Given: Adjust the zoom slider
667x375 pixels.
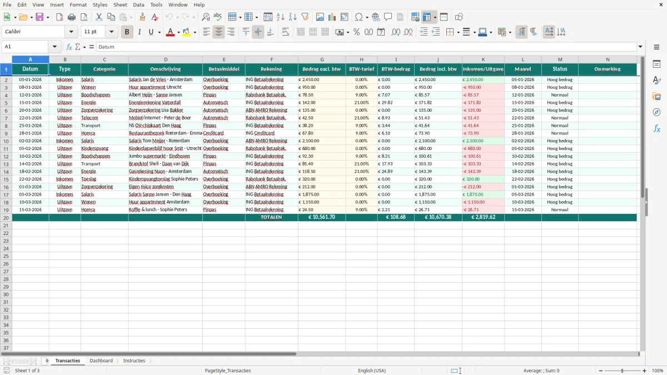Looking at the screenshot, I should click(x=622, y=371).
